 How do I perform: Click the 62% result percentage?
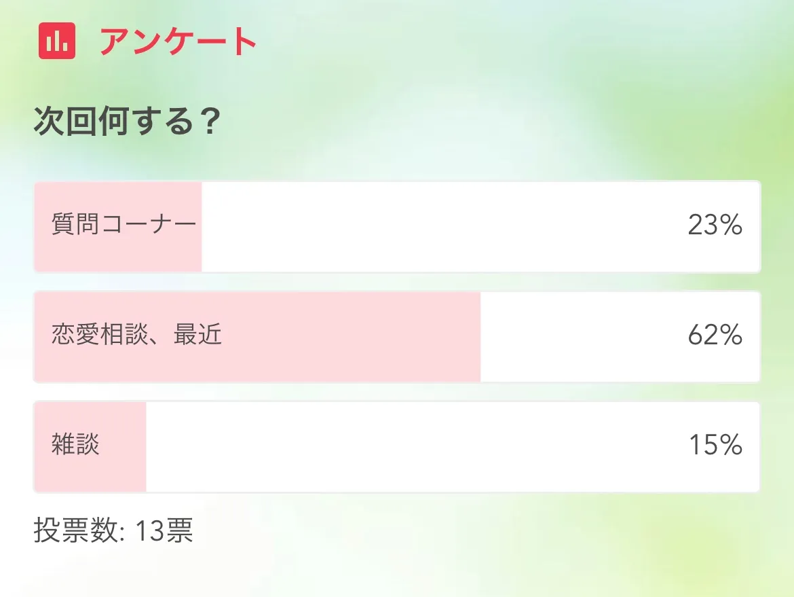pyautogui.click(x=715, y=336)
